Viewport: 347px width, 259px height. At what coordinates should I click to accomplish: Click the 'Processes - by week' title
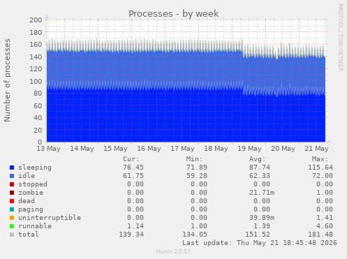pyautogui.click(x=174, y=13)
